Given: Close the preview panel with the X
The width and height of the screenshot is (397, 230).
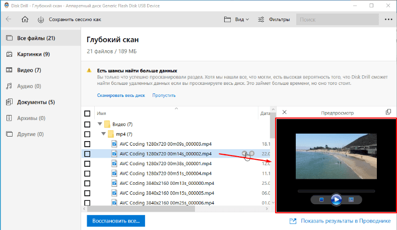Looking at the screenshot, I should [284, 112].
